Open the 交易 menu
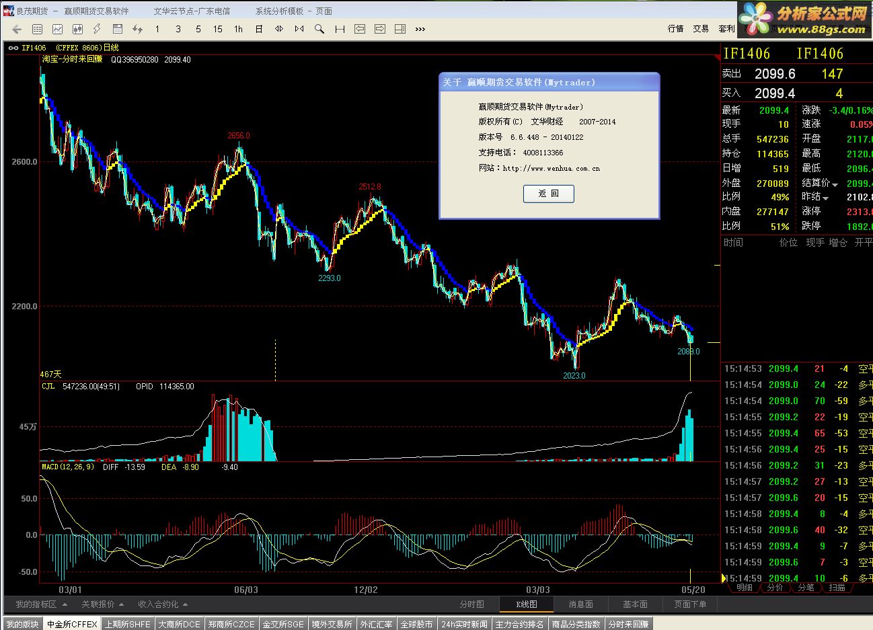 701,29
